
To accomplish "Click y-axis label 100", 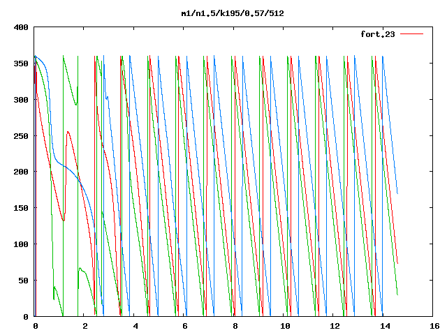I will (21, 244).
